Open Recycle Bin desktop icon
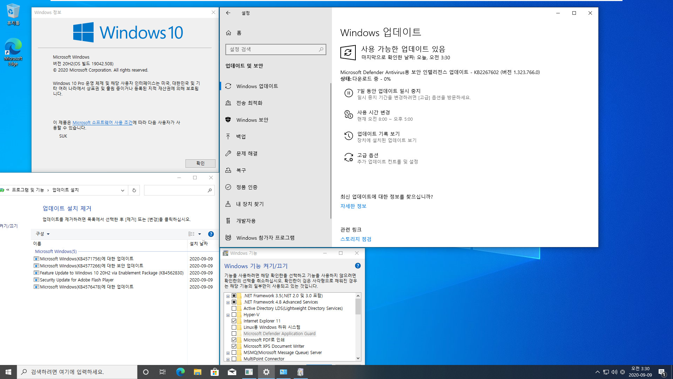This screenshot has height=379, width=673. tap(13, 14)
